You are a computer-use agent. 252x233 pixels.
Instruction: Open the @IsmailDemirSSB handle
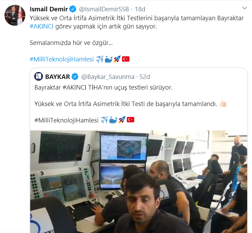[x=104, y=9]
